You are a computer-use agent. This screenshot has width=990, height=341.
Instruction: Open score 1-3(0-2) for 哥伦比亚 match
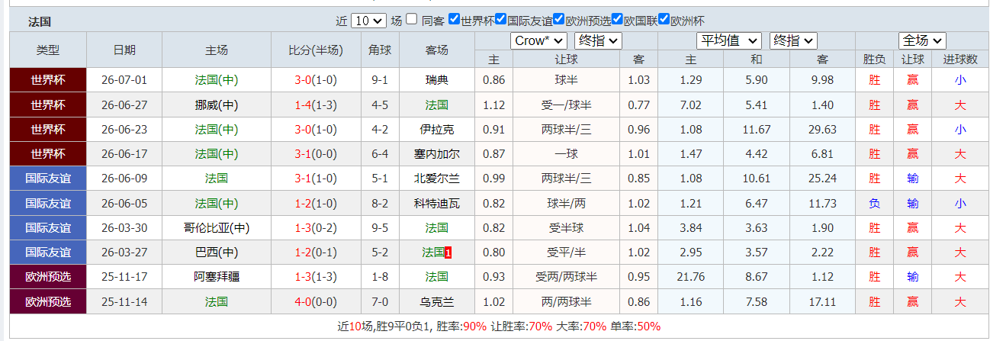click(x=315, y=227)
